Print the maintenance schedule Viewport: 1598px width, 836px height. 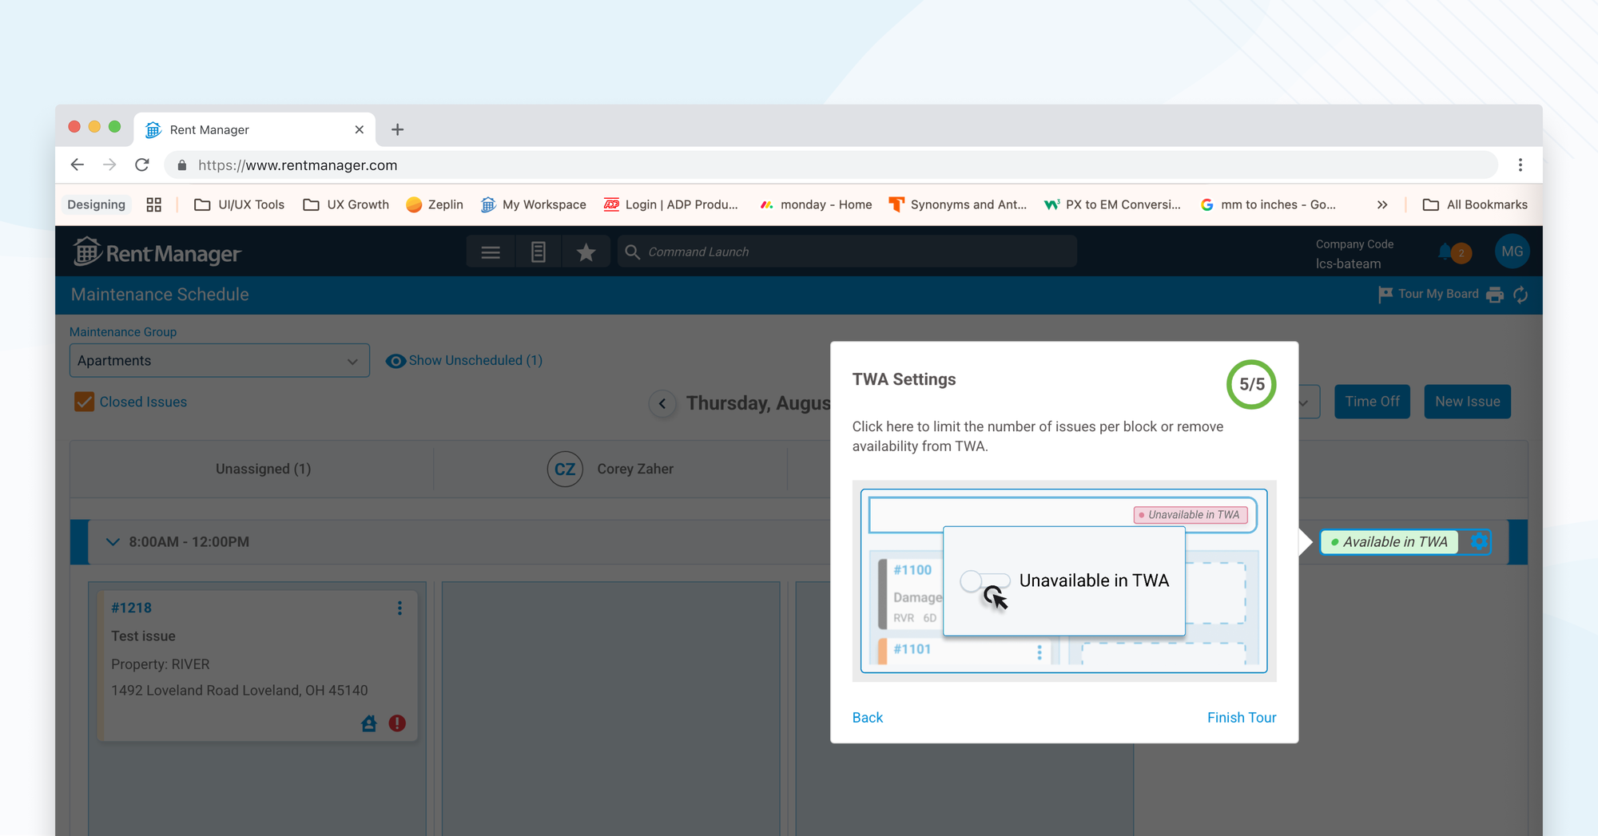pyautogui.click(x=1495, y=295)
